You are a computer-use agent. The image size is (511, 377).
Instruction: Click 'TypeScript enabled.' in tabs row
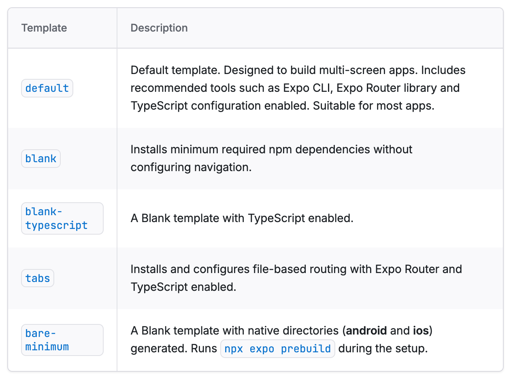pyautogui.click(x=183, y=287)
